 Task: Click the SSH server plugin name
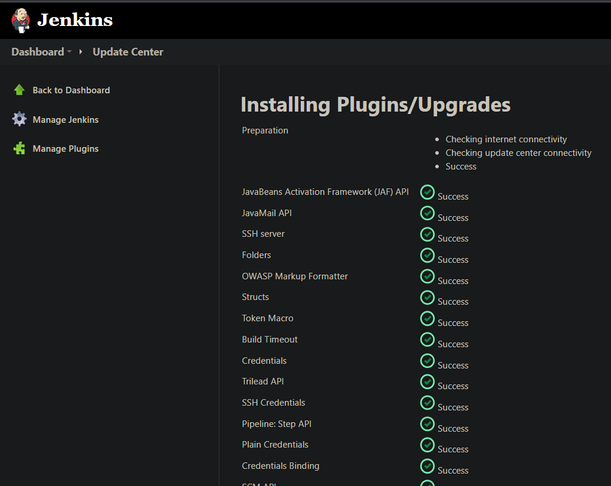264,234
